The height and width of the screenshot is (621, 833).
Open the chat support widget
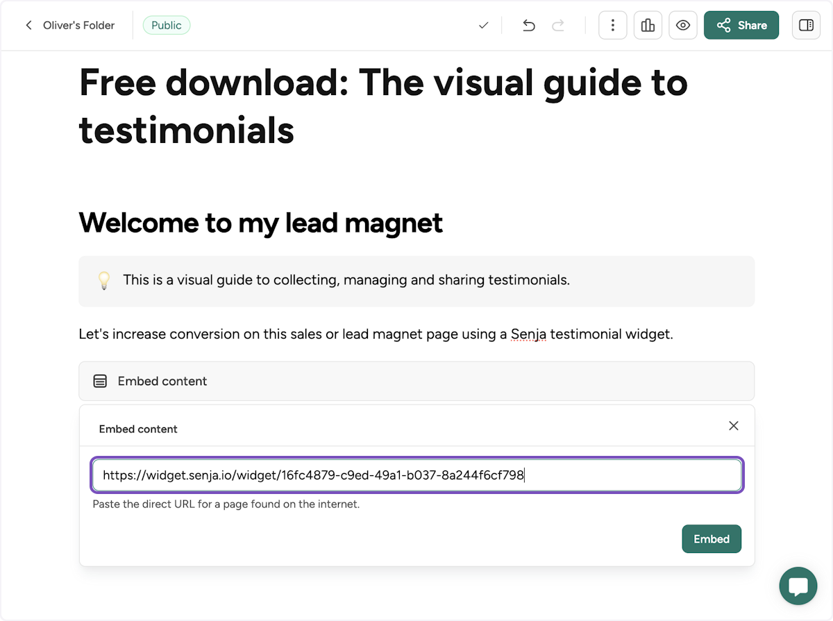tap(798, 586)
